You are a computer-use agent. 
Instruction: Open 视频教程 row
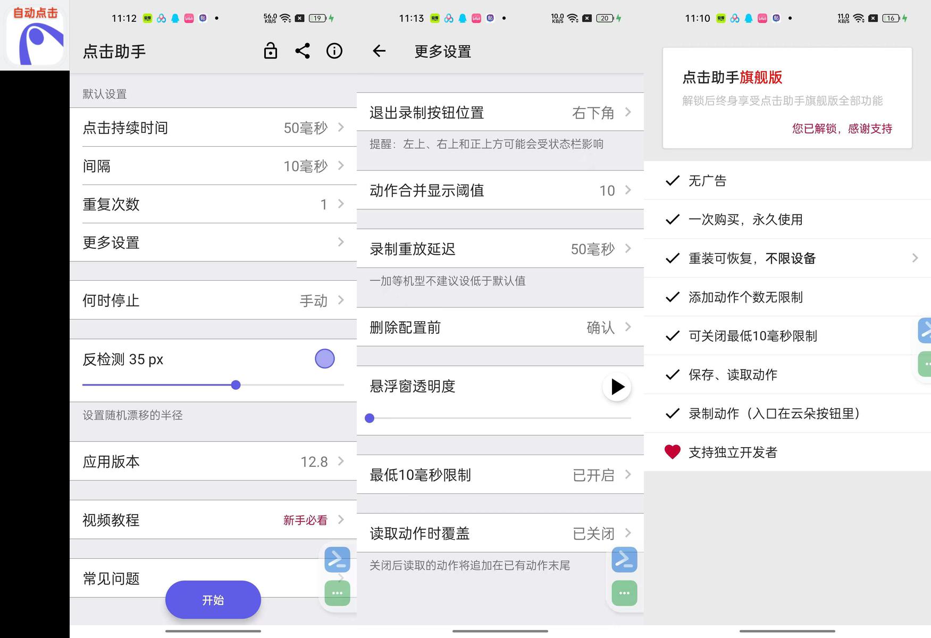pos(213,520)
